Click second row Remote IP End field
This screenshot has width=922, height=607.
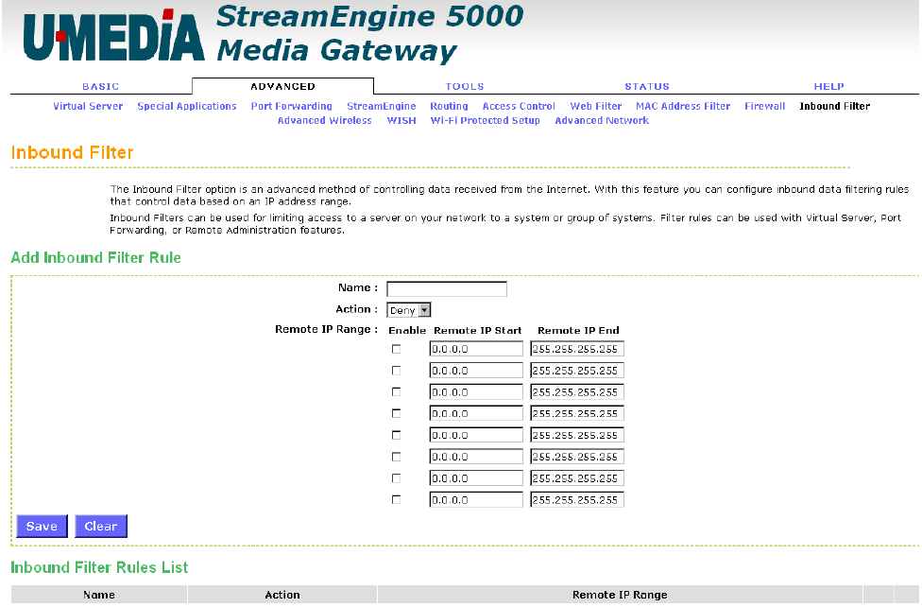[x=577, y=371]
